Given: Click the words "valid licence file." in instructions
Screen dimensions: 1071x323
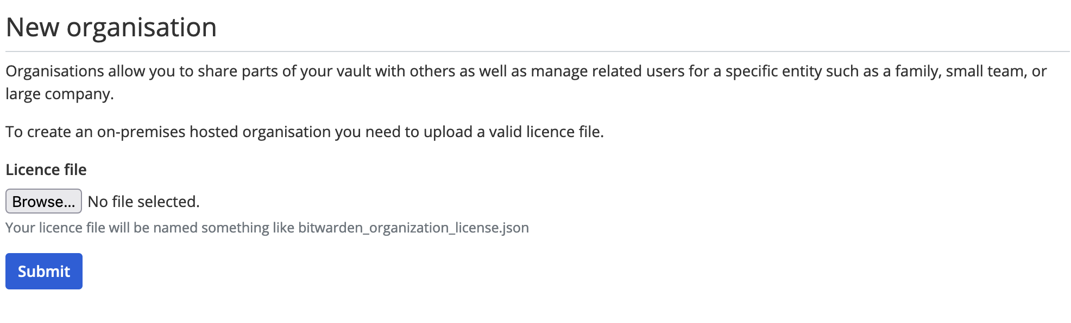Looking at the screenshot, I should pos(546,132).
